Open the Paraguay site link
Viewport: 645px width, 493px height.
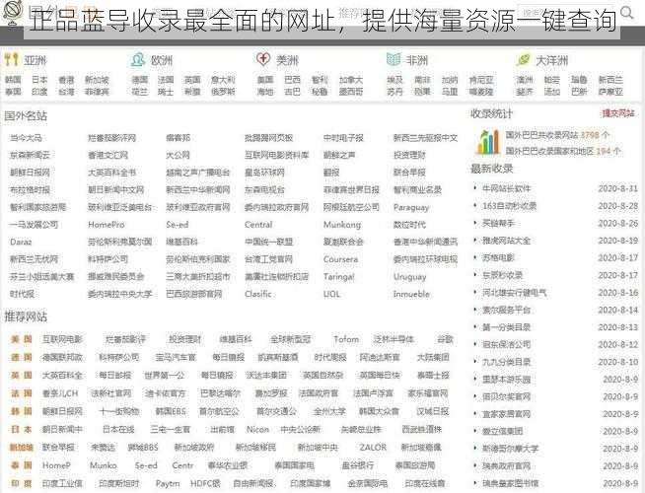411,207
